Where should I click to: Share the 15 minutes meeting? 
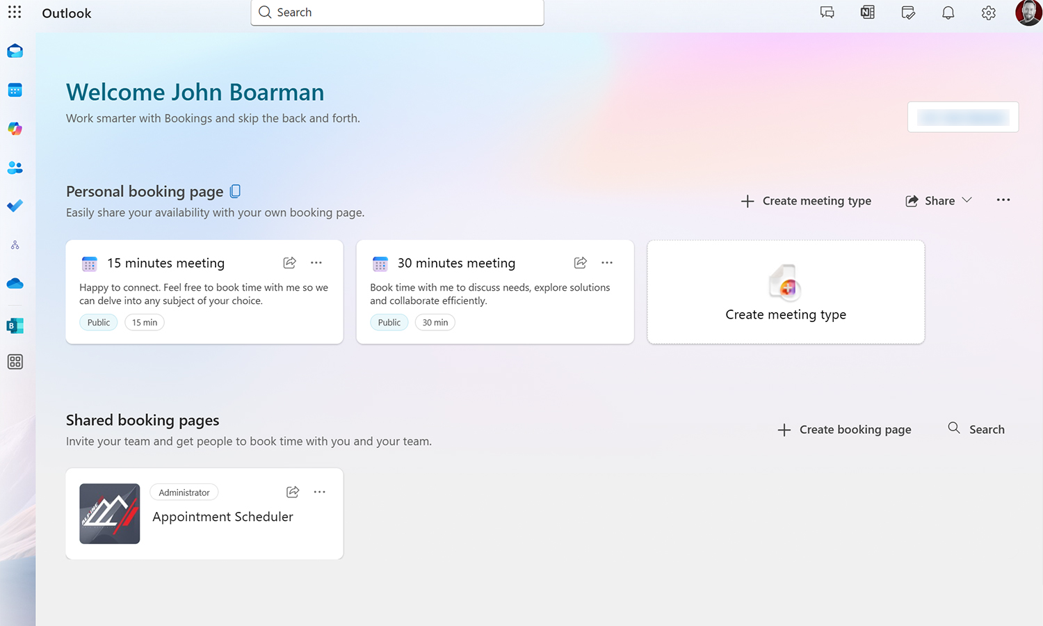[289, 263]
